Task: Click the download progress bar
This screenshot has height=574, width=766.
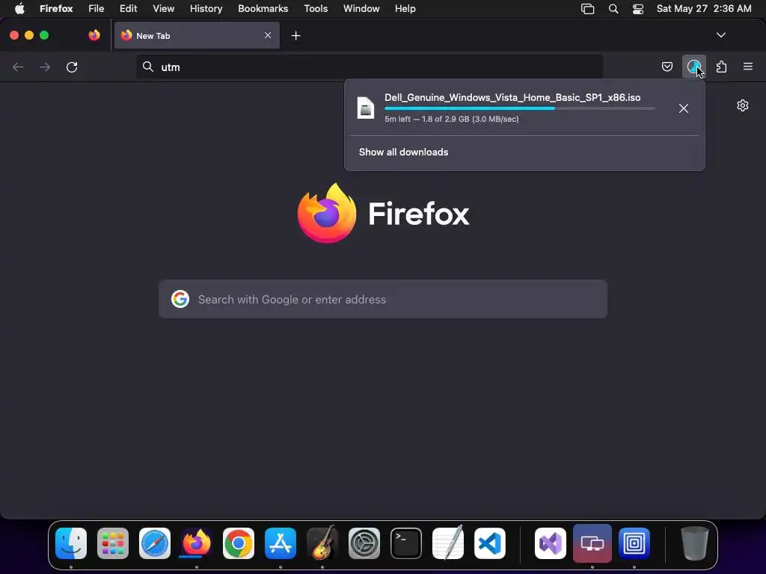Action: pos(519,109)
